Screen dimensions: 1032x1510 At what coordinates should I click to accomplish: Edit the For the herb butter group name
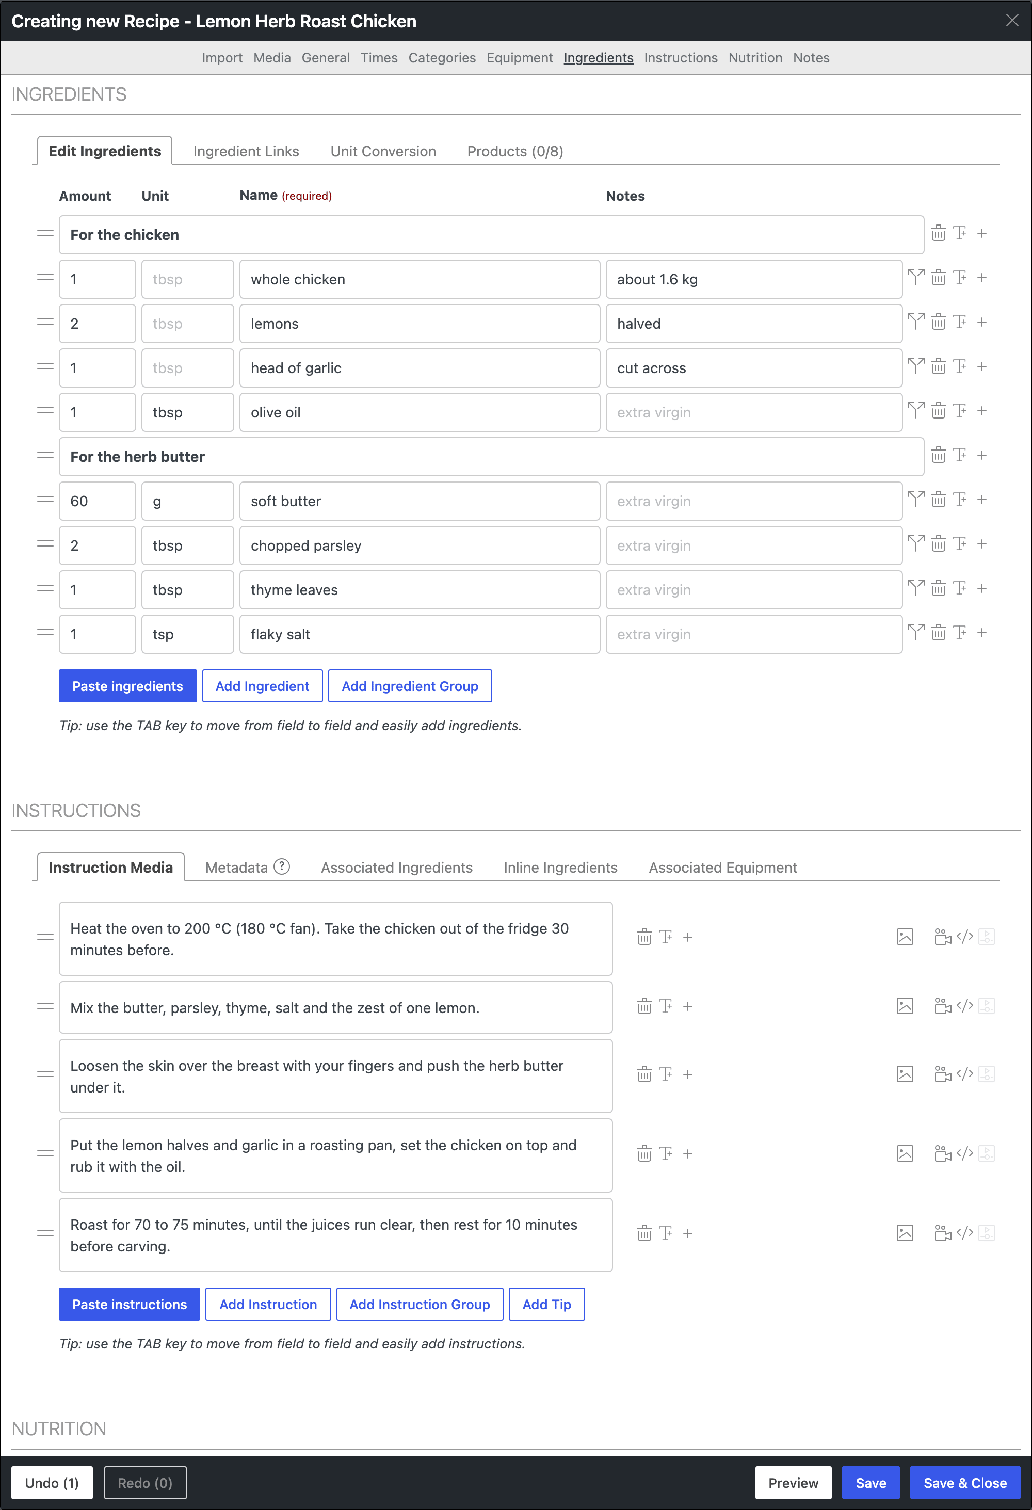[491, 457]
